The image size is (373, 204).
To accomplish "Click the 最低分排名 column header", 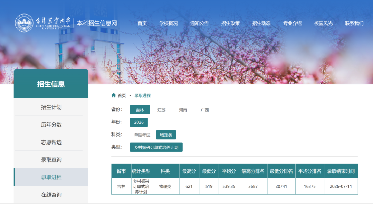I will [281, 171].
